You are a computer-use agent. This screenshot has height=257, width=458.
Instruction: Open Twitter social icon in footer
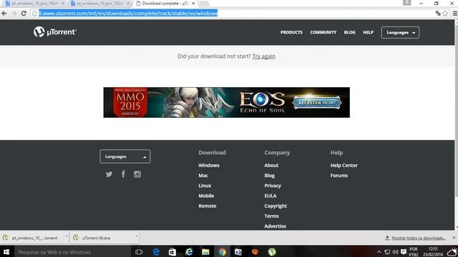click(x=109, y=174)
